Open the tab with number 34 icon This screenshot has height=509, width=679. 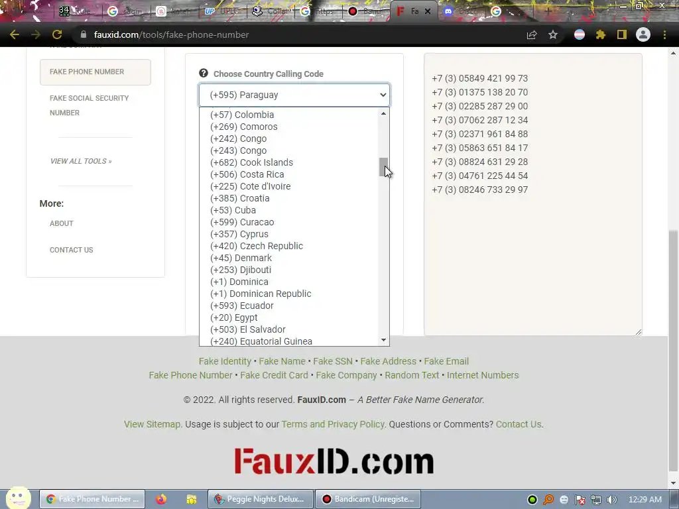pyautogui.click(x=78, y=12)
